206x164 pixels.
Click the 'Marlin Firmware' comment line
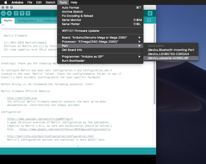coord(15,36)
